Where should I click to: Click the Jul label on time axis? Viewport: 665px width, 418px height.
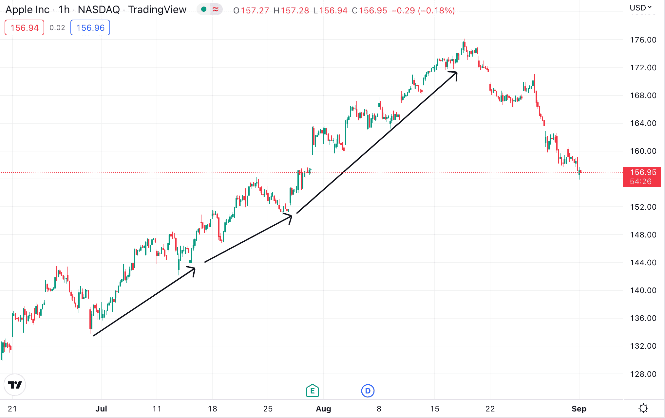pyautogui.click(x=101, y=409)
